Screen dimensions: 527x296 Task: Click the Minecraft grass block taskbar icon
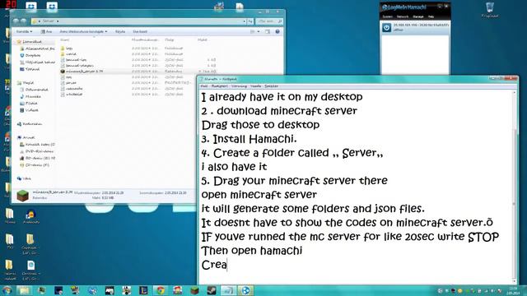pos(195,290)
